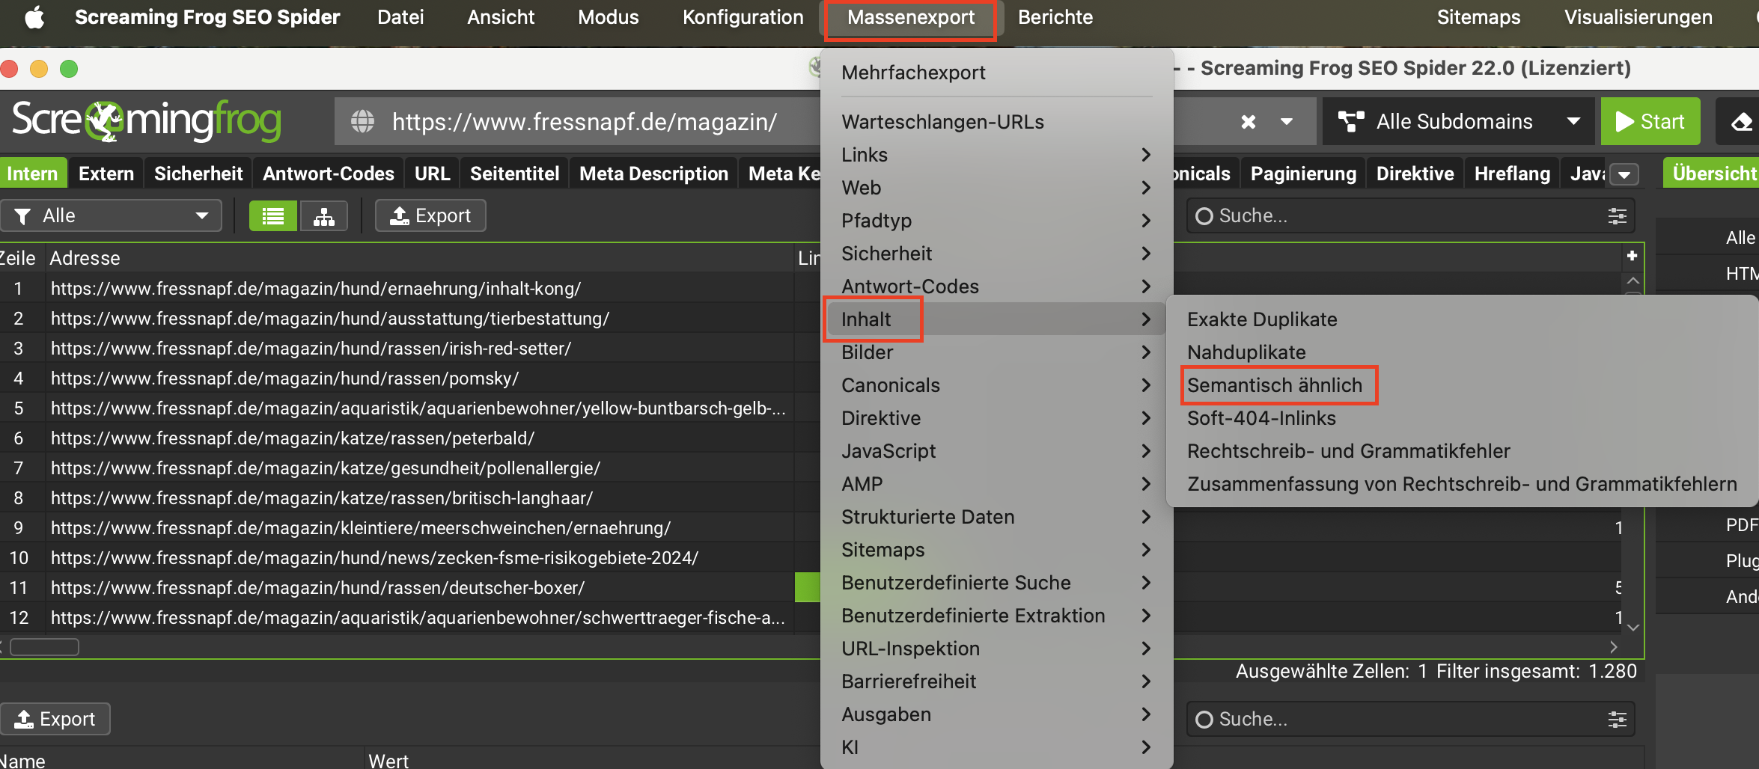Clear the URL with the X icon
Image resolution: width=1759 pixels, height=769 pixels.
tap(1249, 121)
